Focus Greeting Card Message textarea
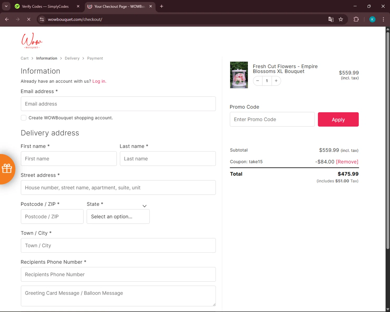The height and width of the screenshot is (312, 390). [118, 296]
